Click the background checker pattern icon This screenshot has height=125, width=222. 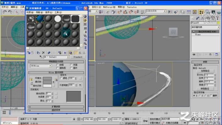(x=85, y=24)
